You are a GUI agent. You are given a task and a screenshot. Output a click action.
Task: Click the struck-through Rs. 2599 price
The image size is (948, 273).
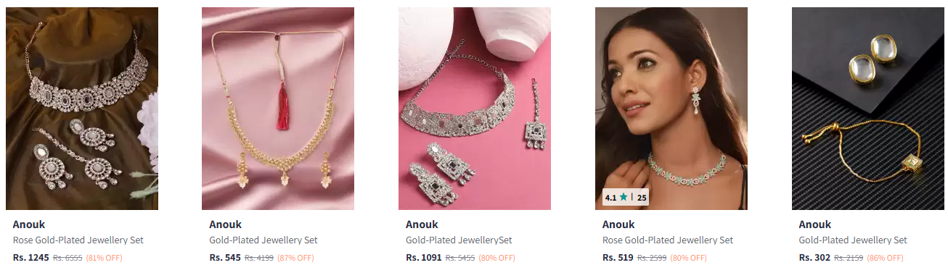click(x=651, y=258)
